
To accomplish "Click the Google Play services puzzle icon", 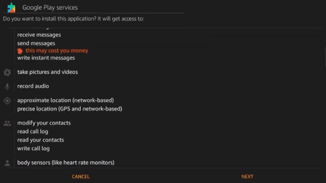I will [x=11, y=7].
